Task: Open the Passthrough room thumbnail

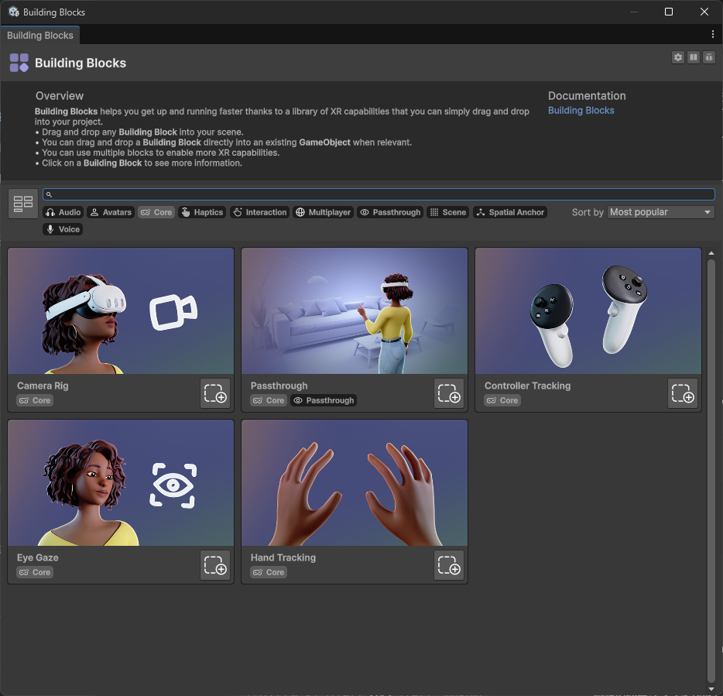Action: (355, 311)
